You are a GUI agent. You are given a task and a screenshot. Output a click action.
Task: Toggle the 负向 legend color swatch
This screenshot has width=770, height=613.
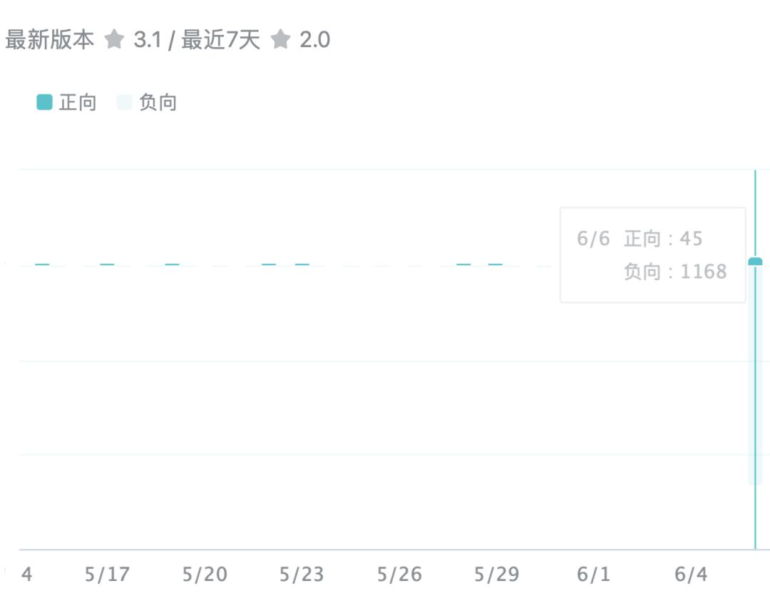[125, 103]
